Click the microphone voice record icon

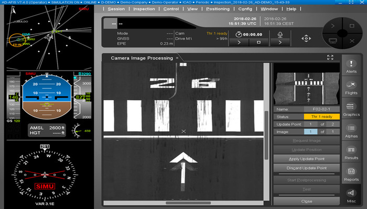click(x=279, y=33)
